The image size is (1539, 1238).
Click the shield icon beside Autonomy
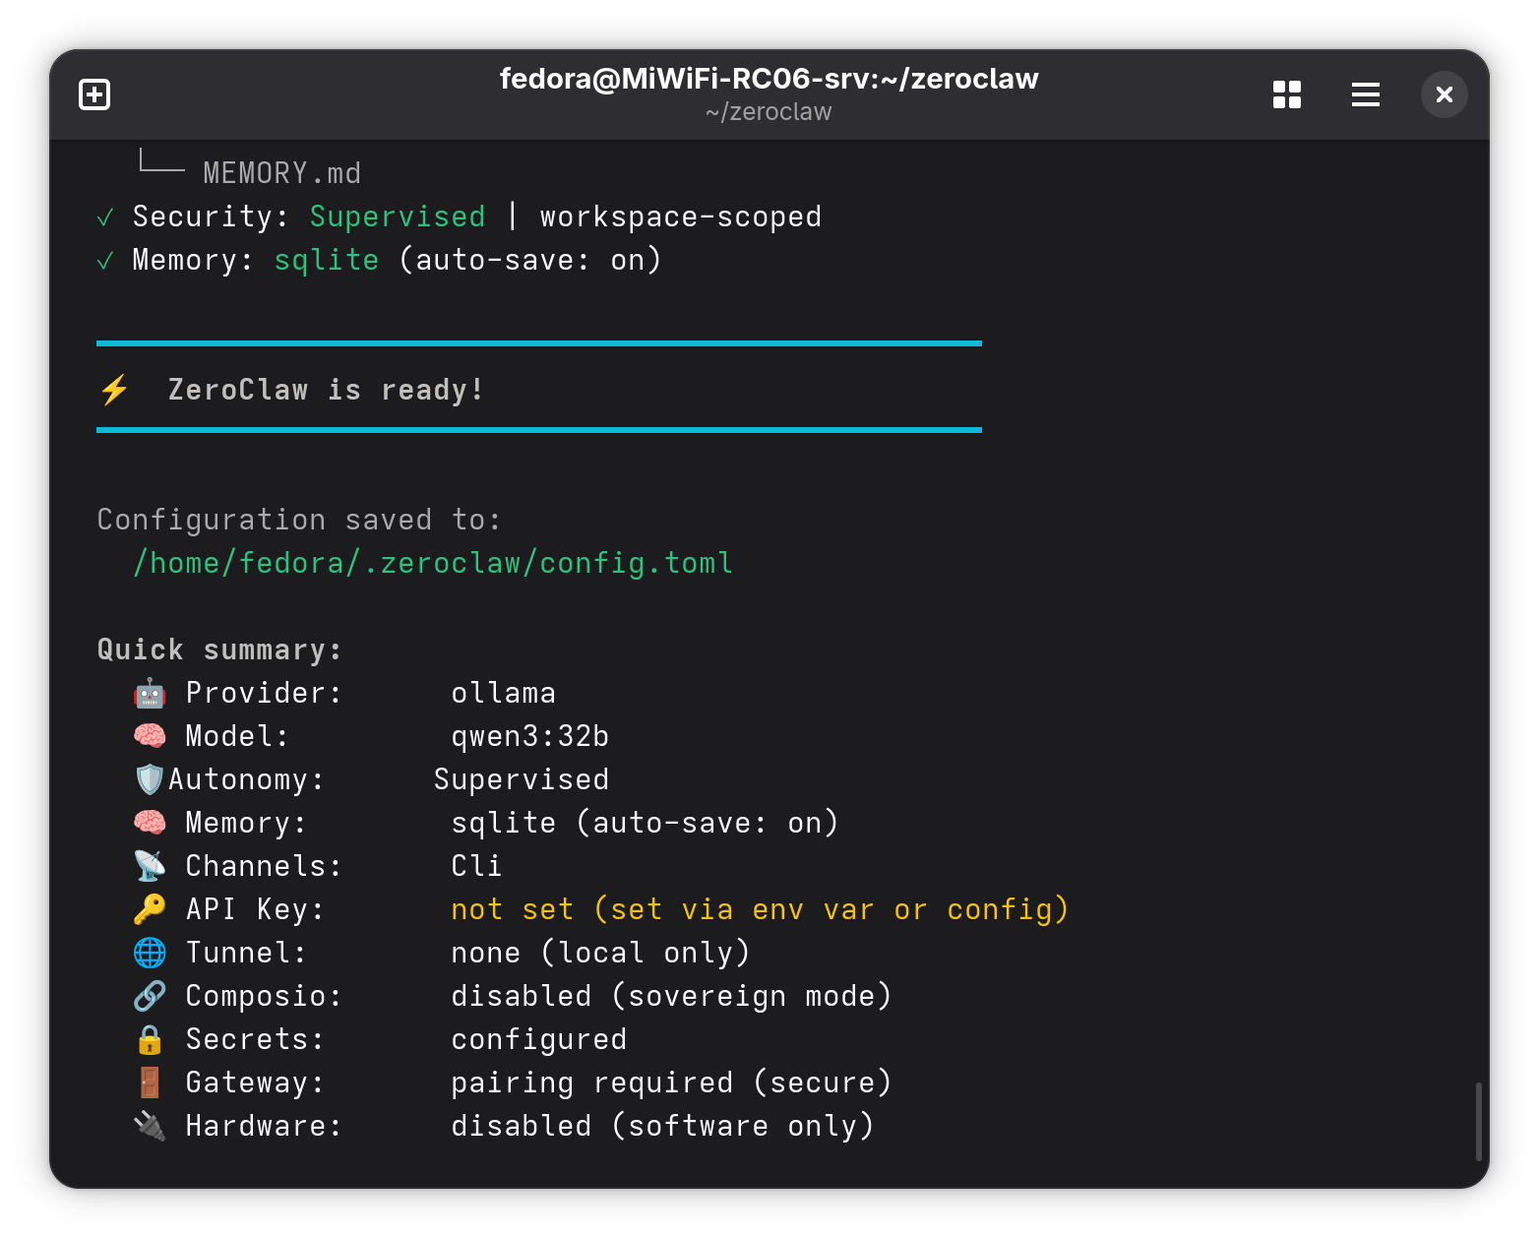pyautogui.click(x=149, y=780)
